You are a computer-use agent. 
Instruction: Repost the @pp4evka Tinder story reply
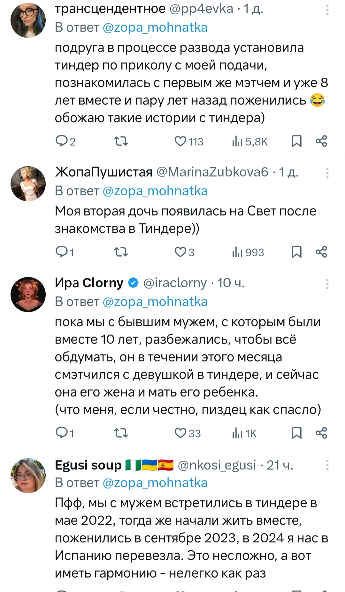coord(121,141)
